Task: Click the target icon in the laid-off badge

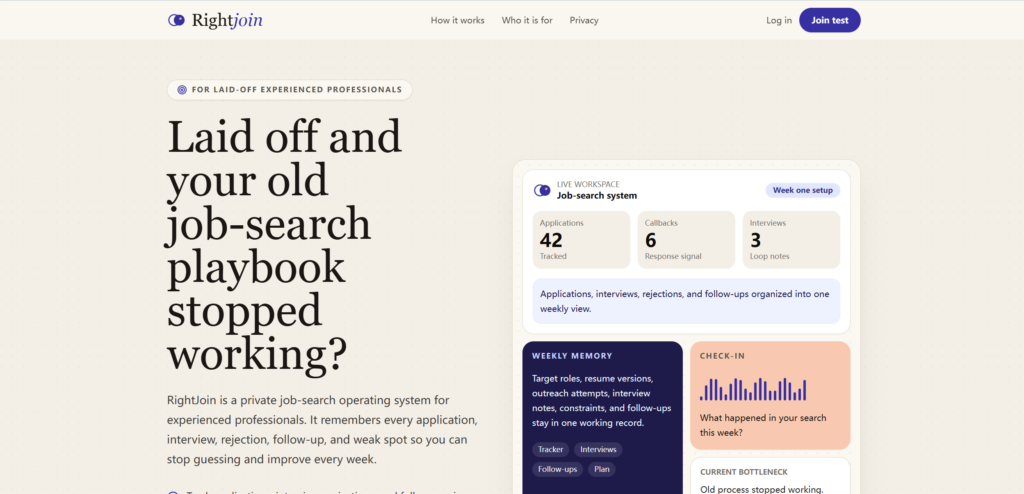Action: point(182,90)
